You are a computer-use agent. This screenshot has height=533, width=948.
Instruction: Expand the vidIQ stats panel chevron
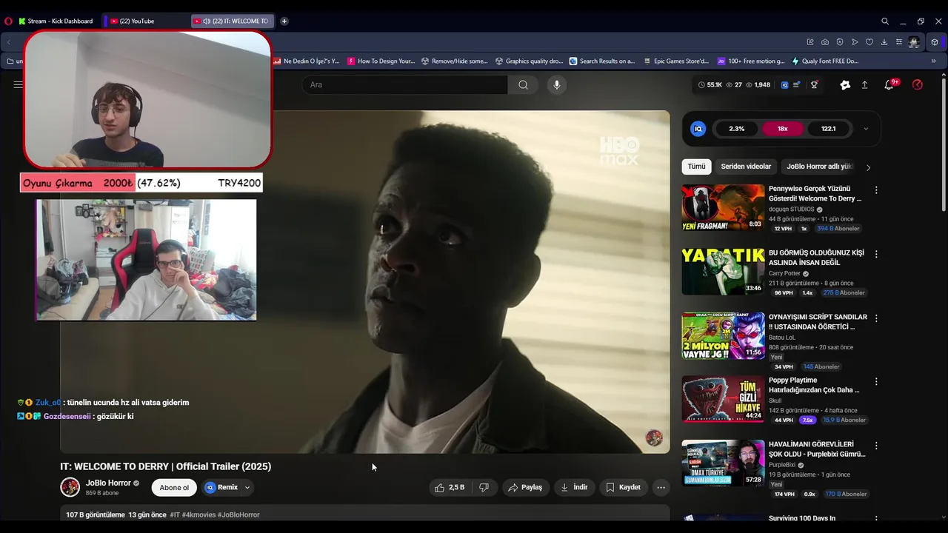coord(866,129)
